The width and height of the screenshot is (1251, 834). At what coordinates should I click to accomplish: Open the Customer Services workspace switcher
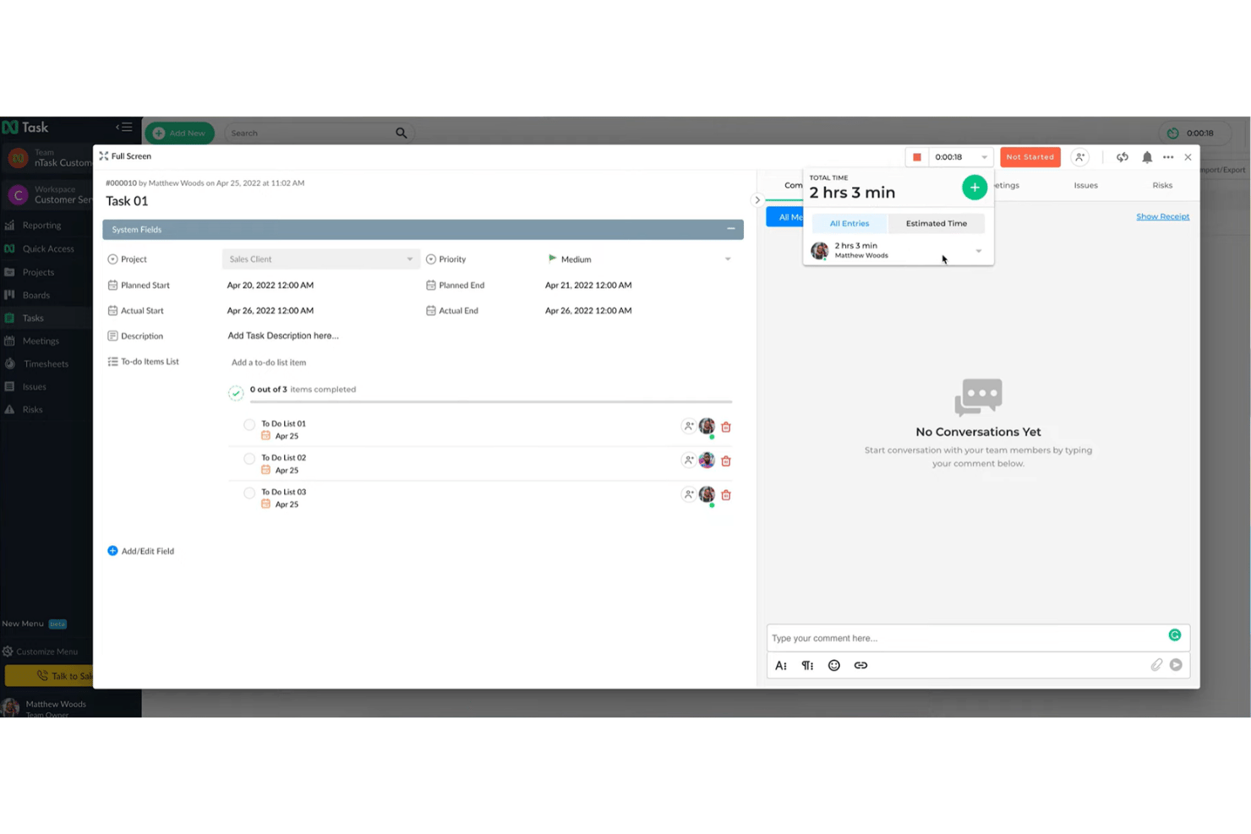pyautogui.click(x=47, y=195)
